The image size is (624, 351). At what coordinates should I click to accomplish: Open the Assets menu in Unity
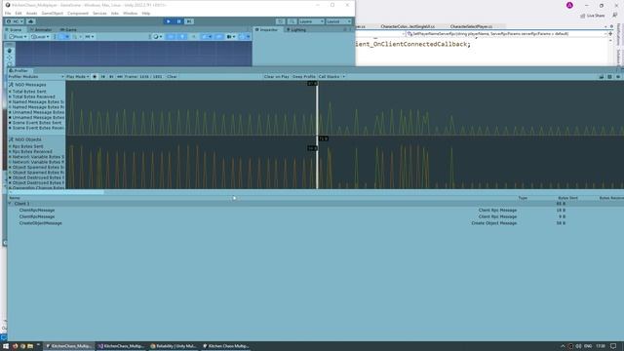[x=31, y=13]
